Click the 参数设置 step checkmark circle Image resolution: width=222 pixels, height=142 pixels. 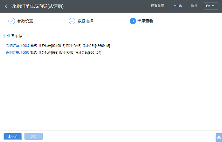[x=12, y=21]
